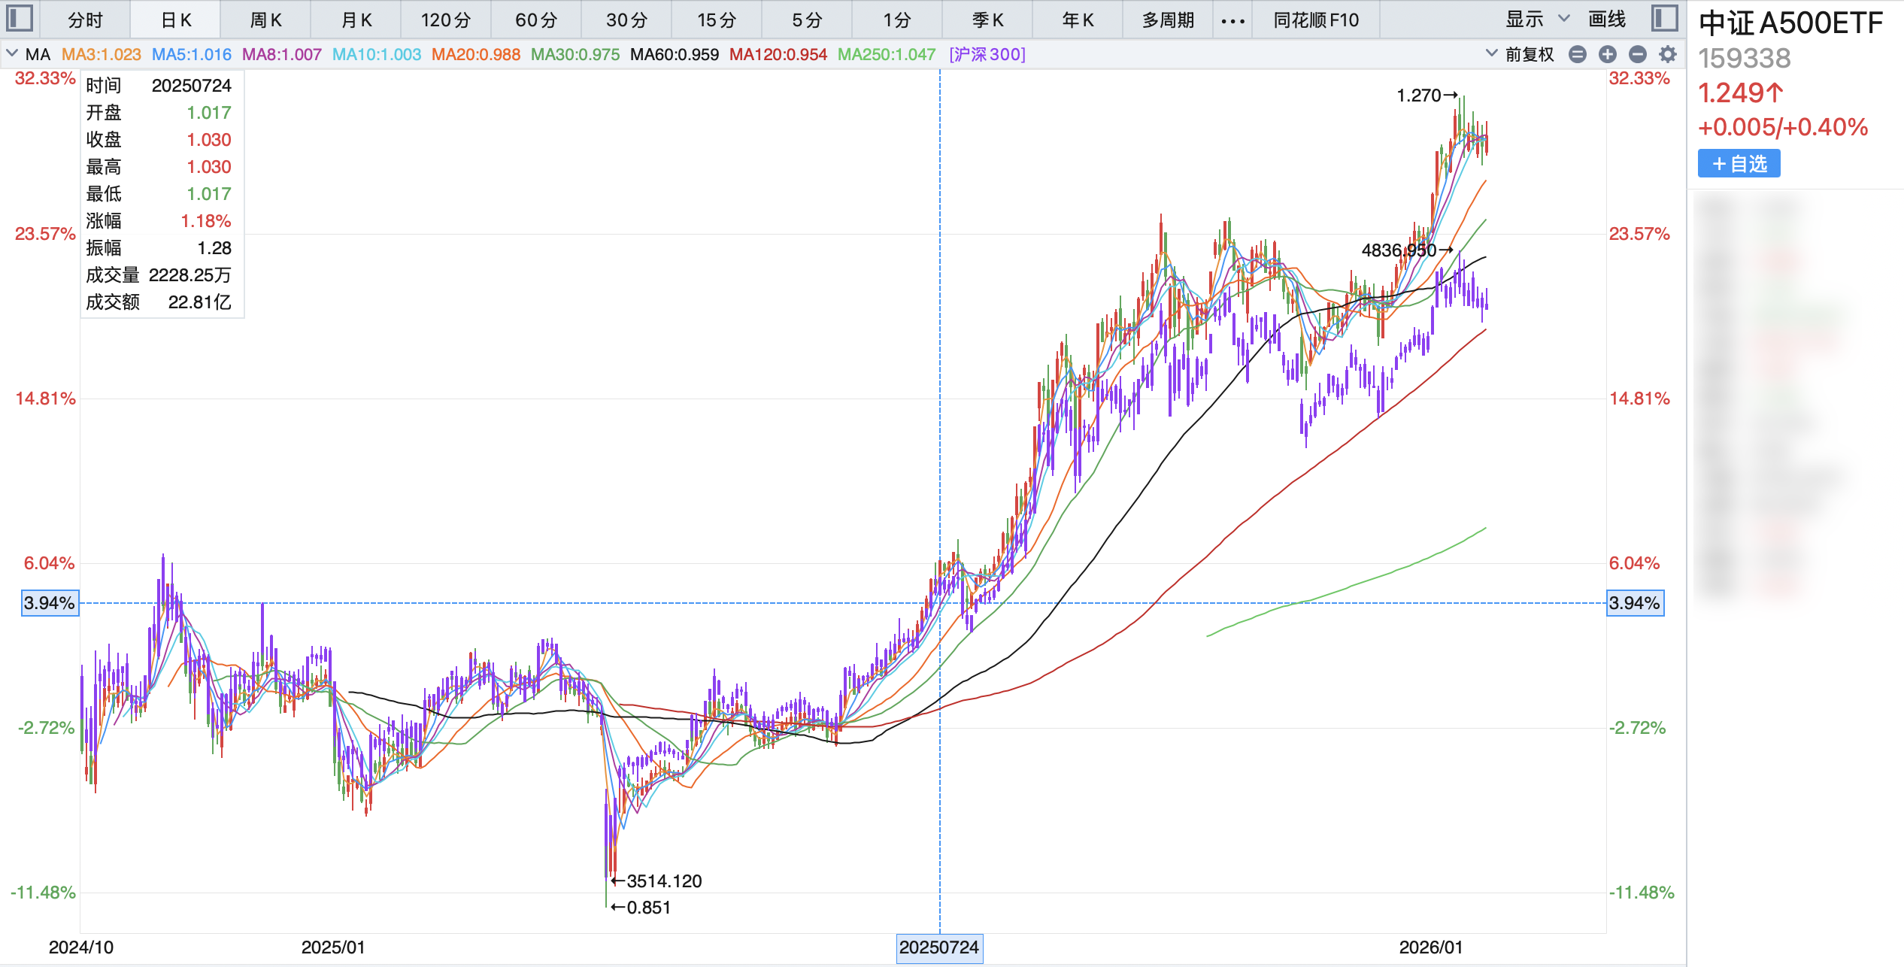Screen dimensions: 1904x967
Task: Open the three-dots more periods menu
Action: (1232, 20)
